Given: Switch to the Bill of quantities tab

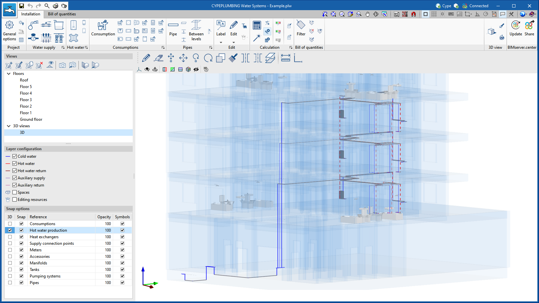Looking at the screenshot, I should pyautogui.click(x=62, y=14).
